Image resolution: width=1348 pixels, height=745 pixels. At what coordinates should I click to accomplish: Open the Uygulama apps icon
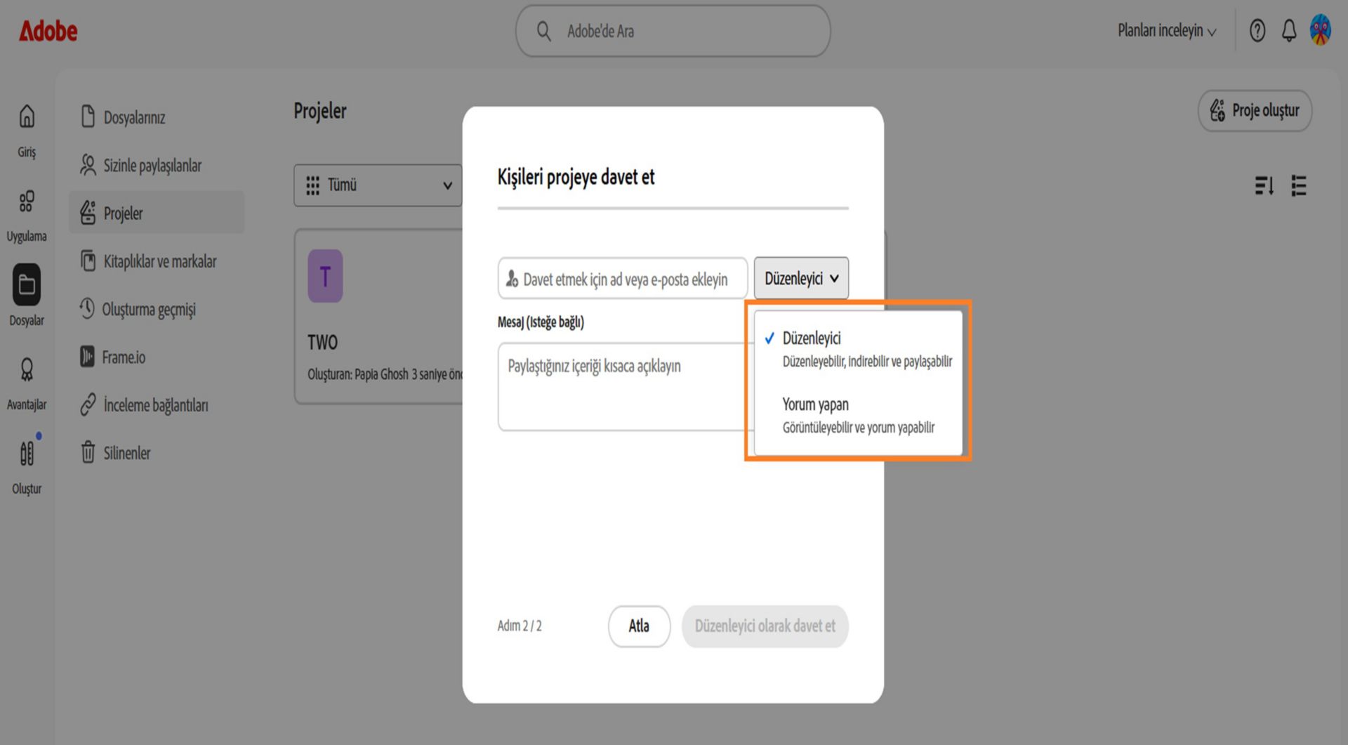(x=27, y=202)
